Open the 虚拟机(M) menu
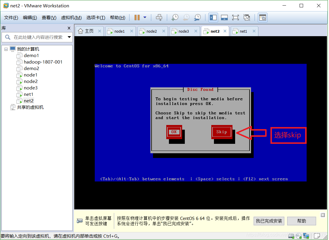 coord(71,18)
